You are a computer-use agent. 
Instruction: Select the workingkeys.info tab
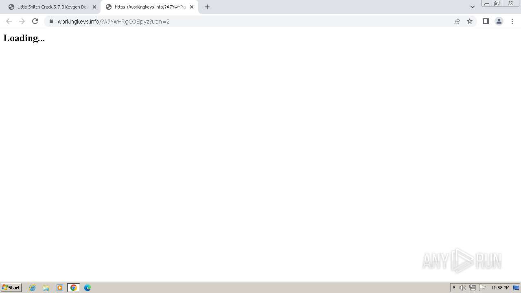(149, 7)
